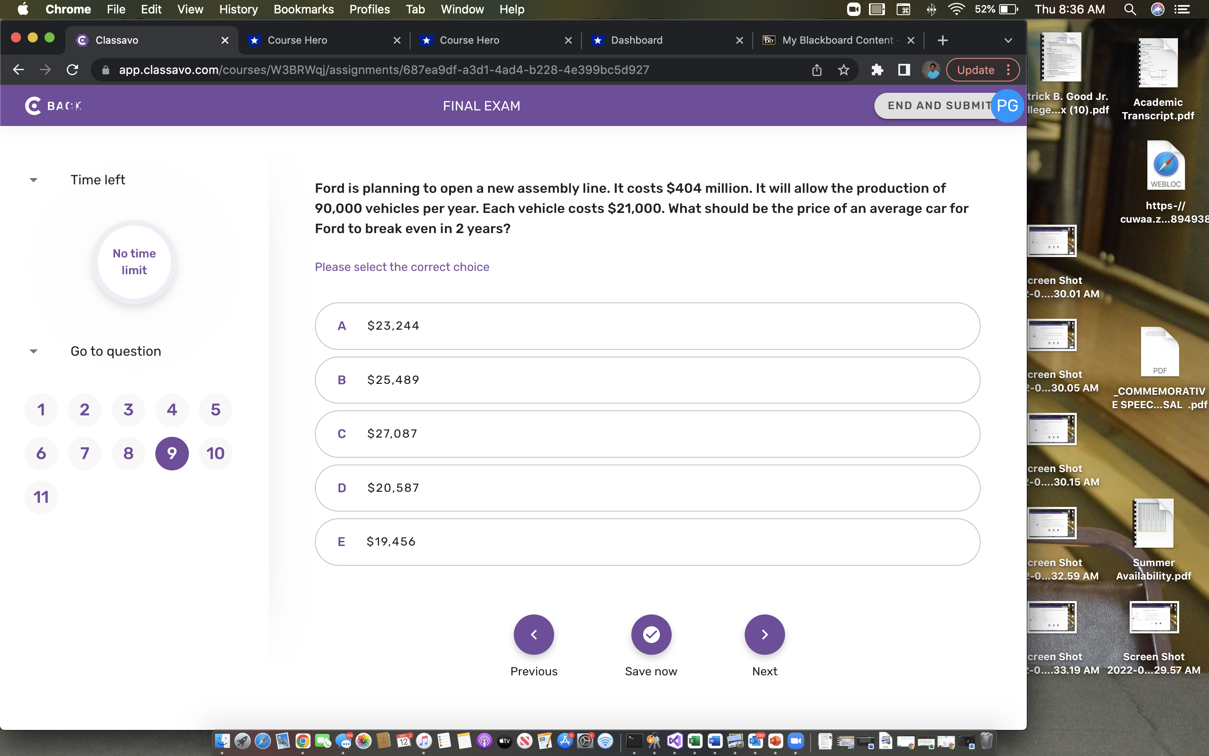Navigate to question 11
The image size is (1209, 756).
pyautogui.click(x=41, y=496)
